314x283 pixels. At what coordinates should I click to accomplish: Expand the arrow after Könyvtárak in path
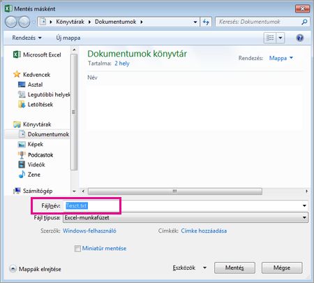pyautogui.click(x=89, y=22)
